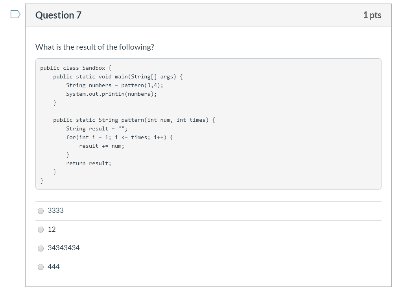Click the code line 'result += num;'
The image size is (400, 292).
click(x=101, y=146)
